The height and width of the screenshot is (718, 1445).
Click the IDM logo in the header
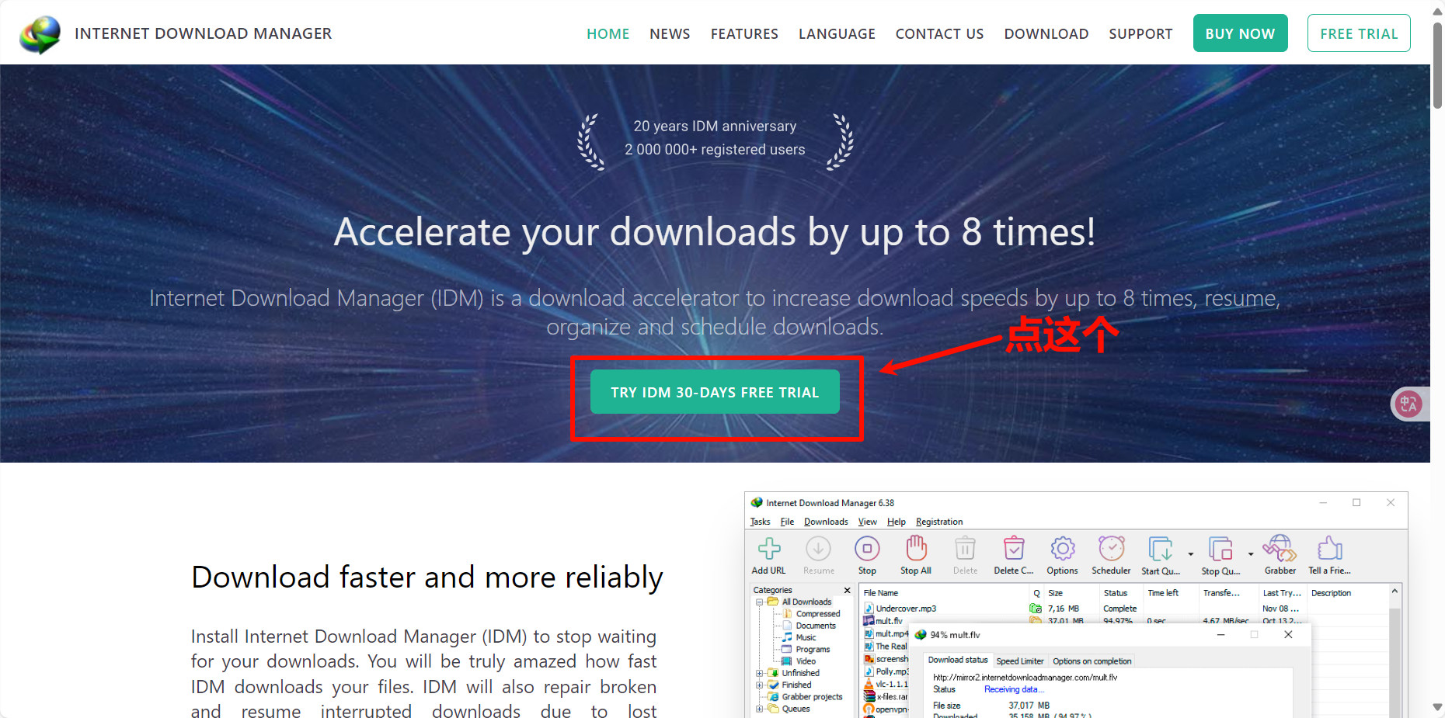[x=40, y=34]
